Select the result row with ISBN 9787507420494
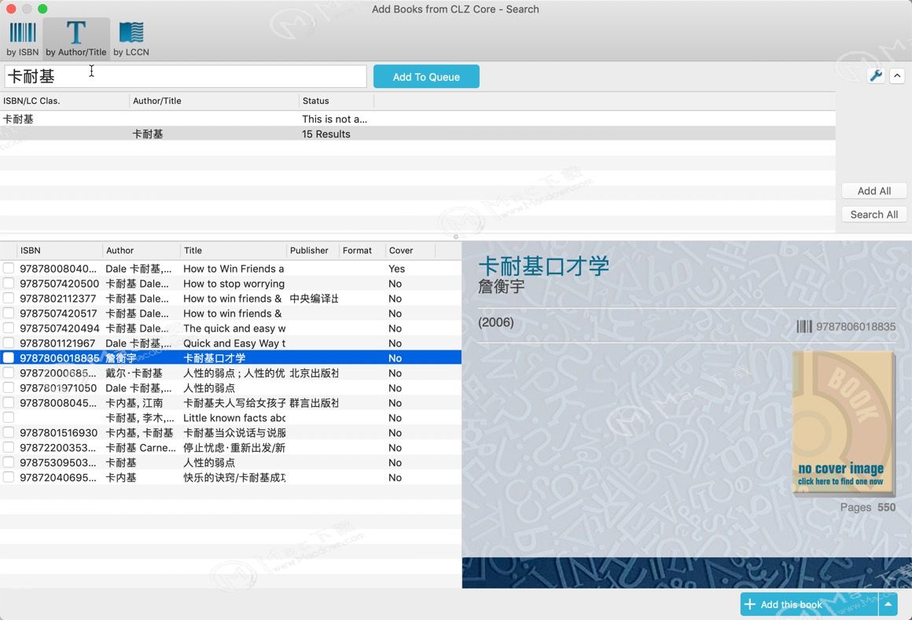The height and width of the screenshot is (620, 912). [x=231, y=328]
